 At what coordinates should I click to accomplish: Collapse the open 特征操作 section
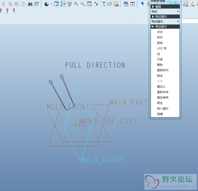coord(165,26)
